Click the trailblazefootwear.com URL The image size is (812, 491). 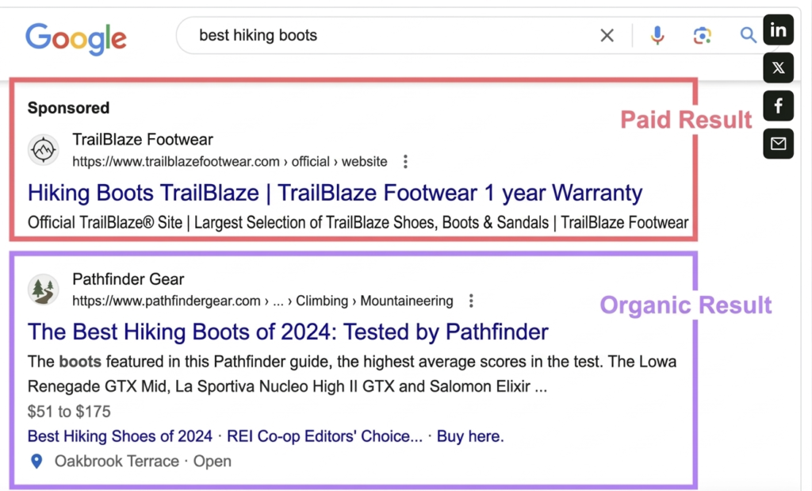[x=230, y=162]
